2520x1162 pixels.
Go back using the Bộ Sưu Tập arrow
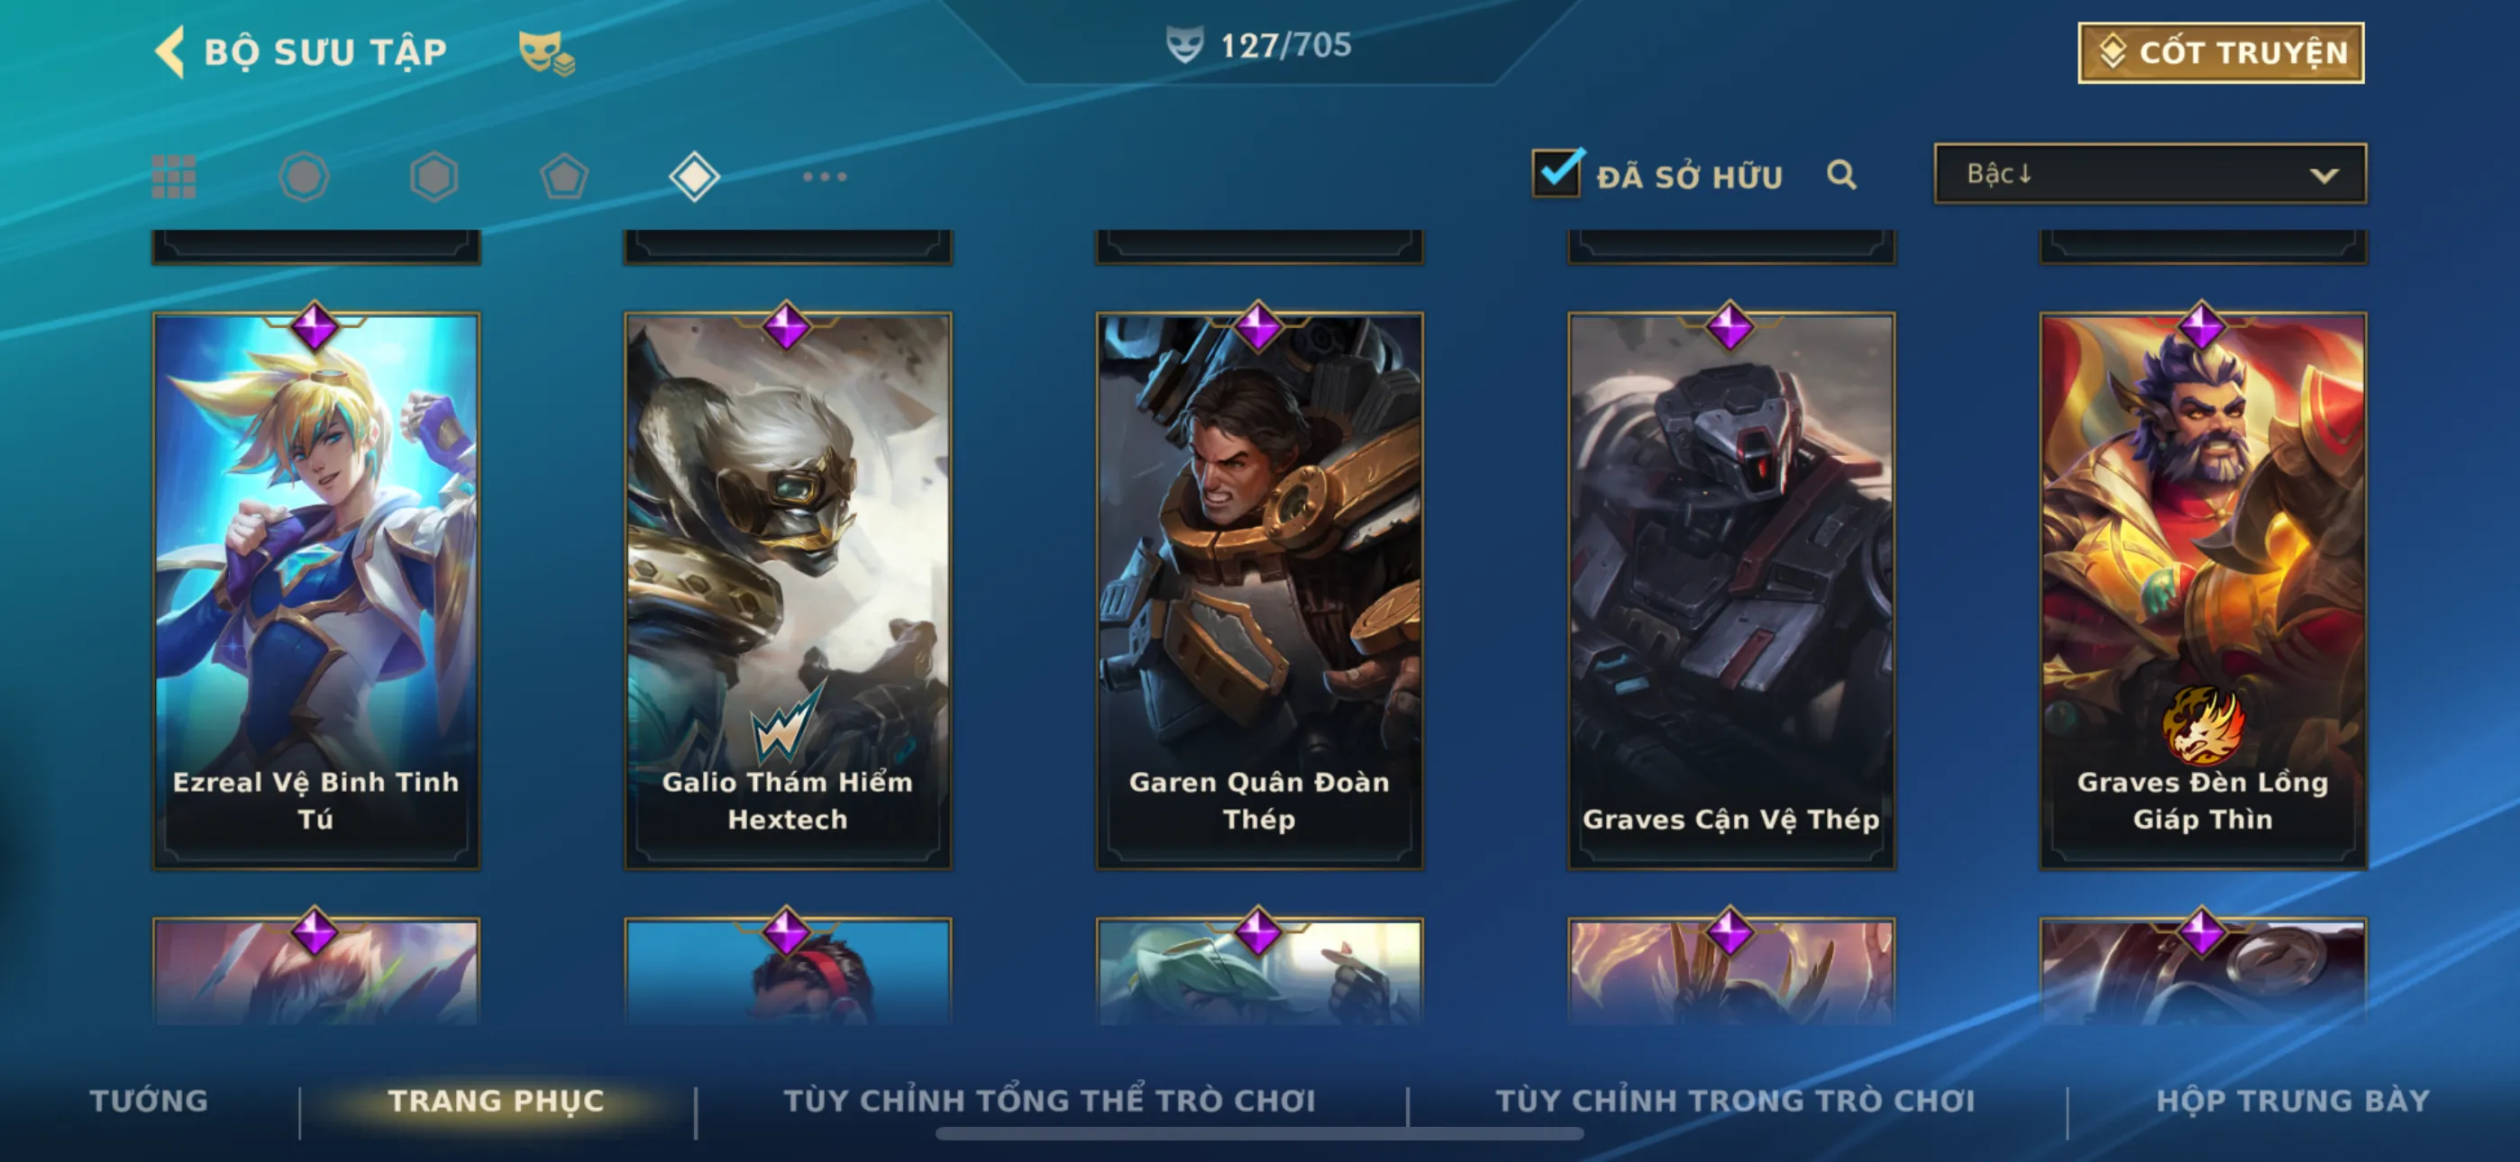[x=170, y=52]
